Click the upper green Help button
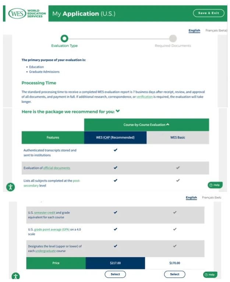Screen dimensions: 230x282 [215, 185]
